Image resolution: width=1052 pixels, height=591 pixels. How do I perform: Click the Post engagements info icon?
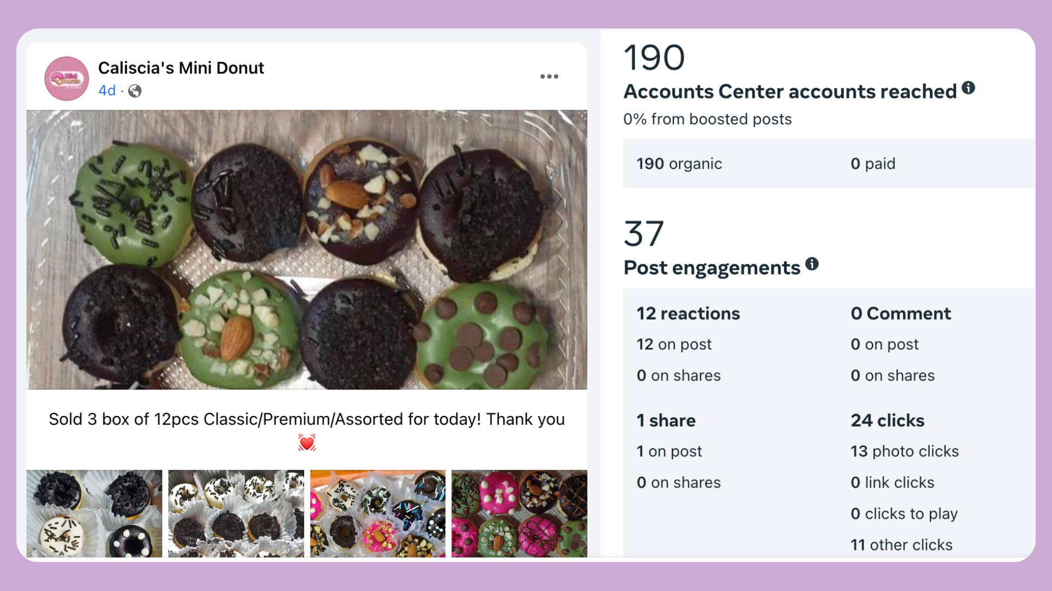coord(811,264)
